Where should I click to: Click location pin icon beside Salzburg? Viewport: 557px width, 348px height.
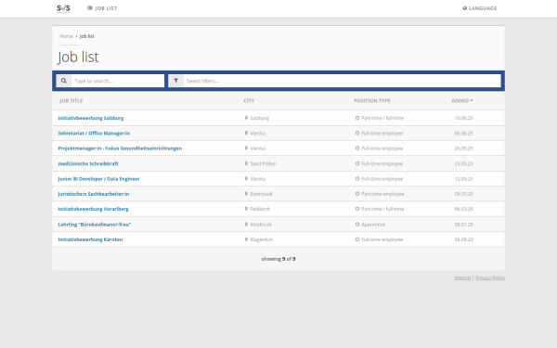[x=246, y=118]
